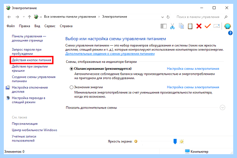
Task: Click the clipboard Paste icon
Action: [x=190, y=26]
